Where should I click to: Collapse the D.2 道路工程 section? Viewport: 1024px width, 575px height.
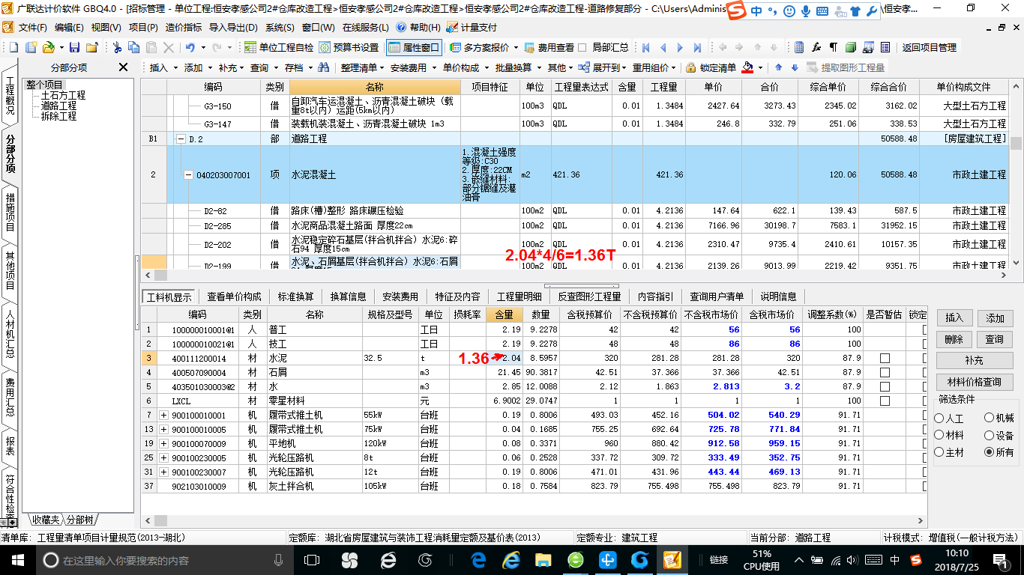pos(180,139)
